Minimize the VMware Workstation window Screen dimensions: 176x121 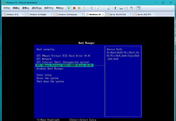point(156,3)
